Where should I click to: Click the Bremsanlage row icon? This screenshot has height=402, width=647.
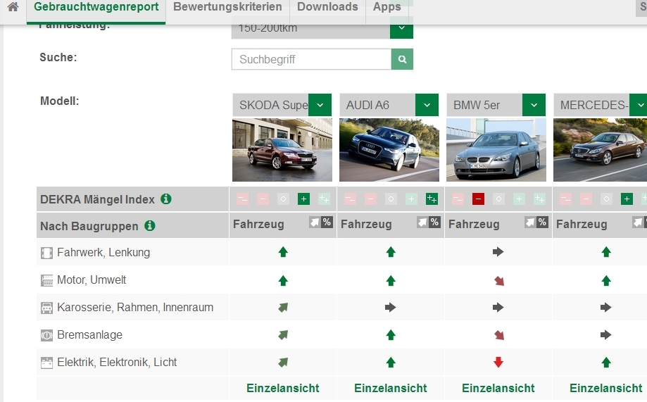coord(46,335)
